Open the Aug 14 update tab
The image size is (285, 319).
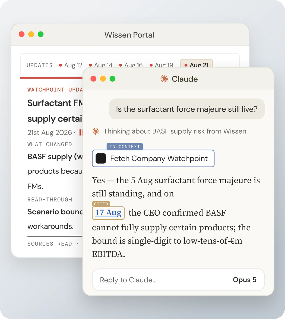click(x=101, y=65)
